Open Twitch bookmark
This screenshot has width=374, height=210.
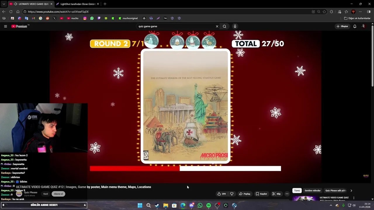point(99,18)
